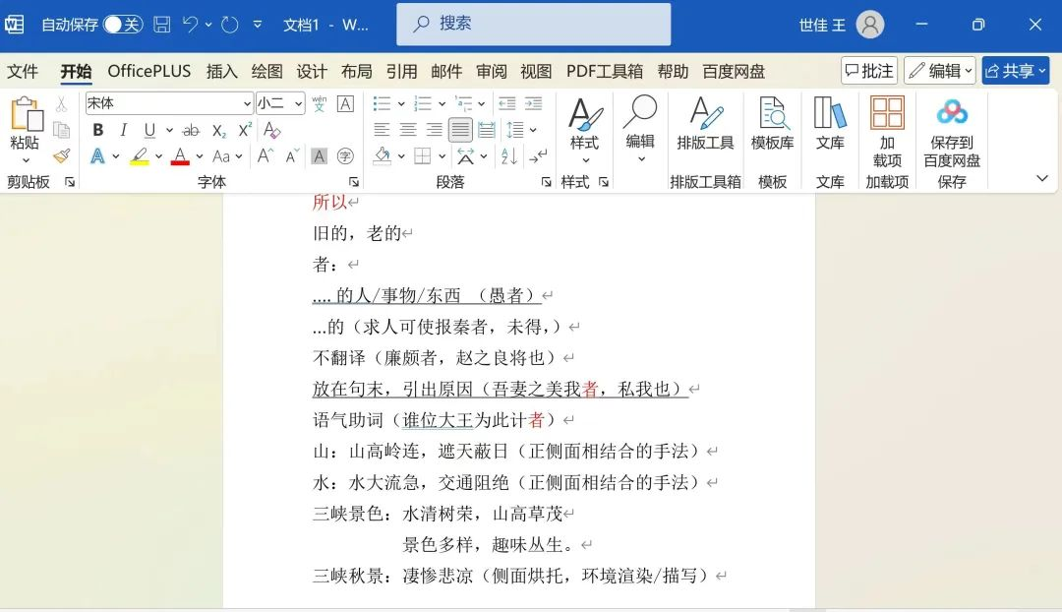Click the strikethrough icon
The image size is (1062, 612).
pyautogui.click(x=191, y=131)
